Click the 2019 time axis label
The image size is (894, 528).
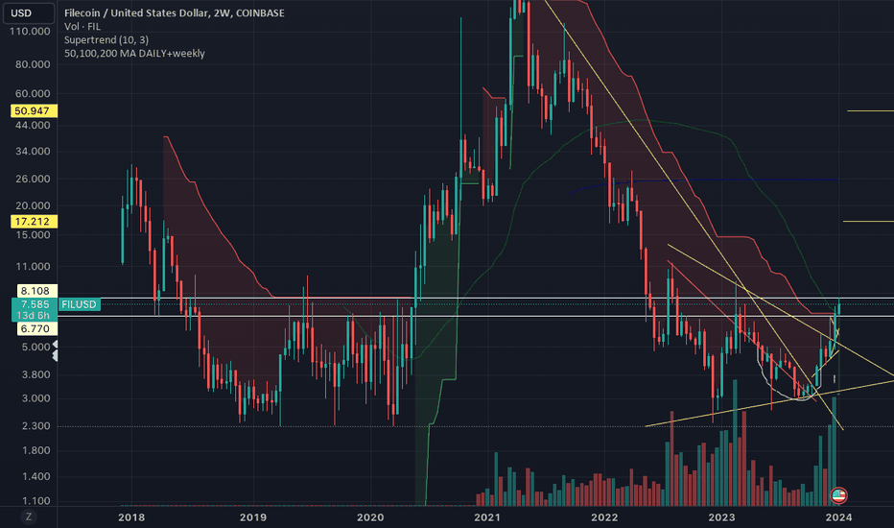252,517
